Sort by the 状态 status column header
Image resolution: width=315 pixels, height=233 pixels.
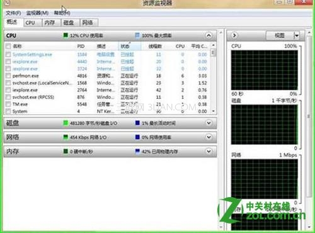tap(129, 46)
